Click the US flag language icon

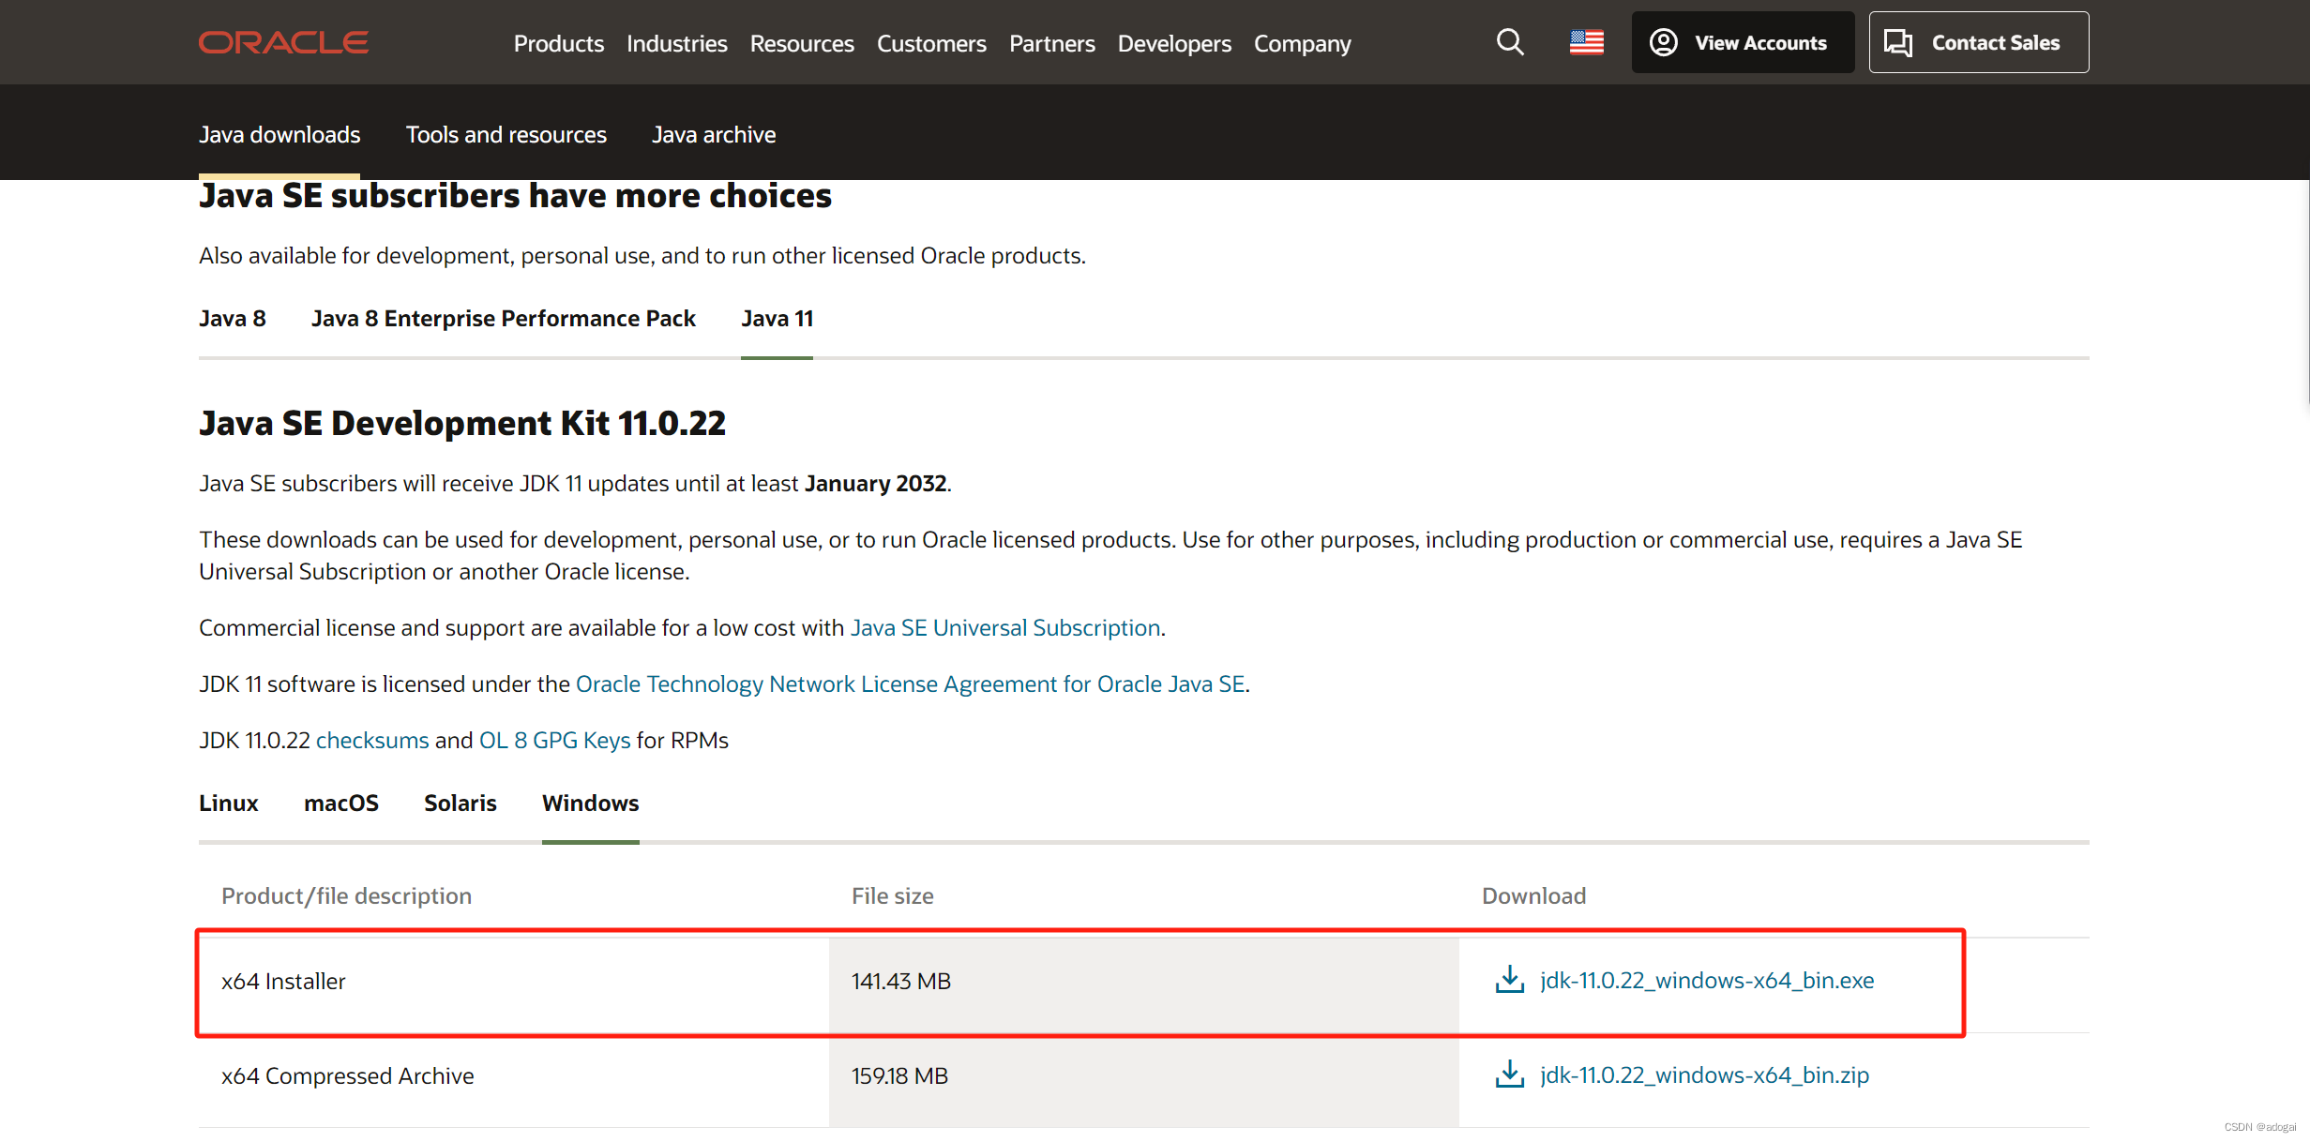1588,41
